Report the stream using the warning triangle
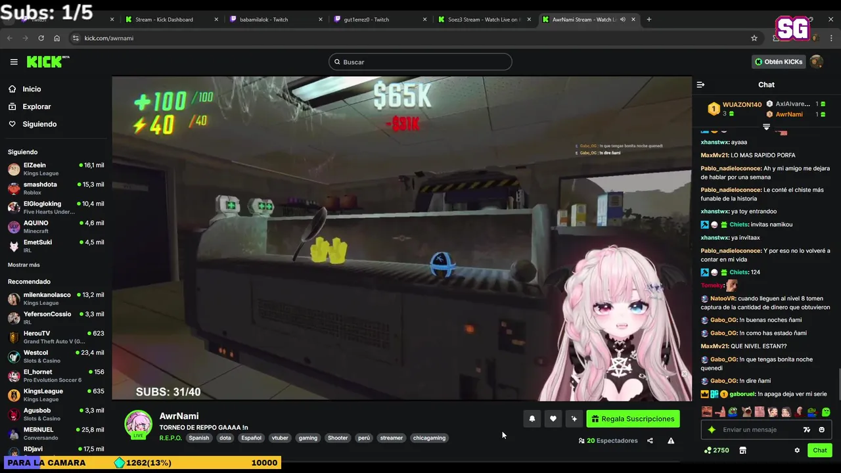The width and height of the screenshot is (841, 473). point(671,441)
